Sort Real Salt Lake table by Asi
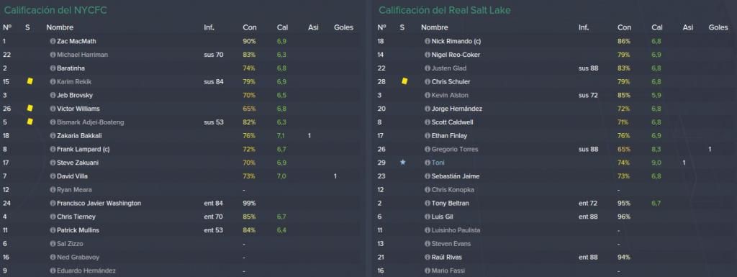Screen dimensions: 737x277 click(x=687, y=27)
